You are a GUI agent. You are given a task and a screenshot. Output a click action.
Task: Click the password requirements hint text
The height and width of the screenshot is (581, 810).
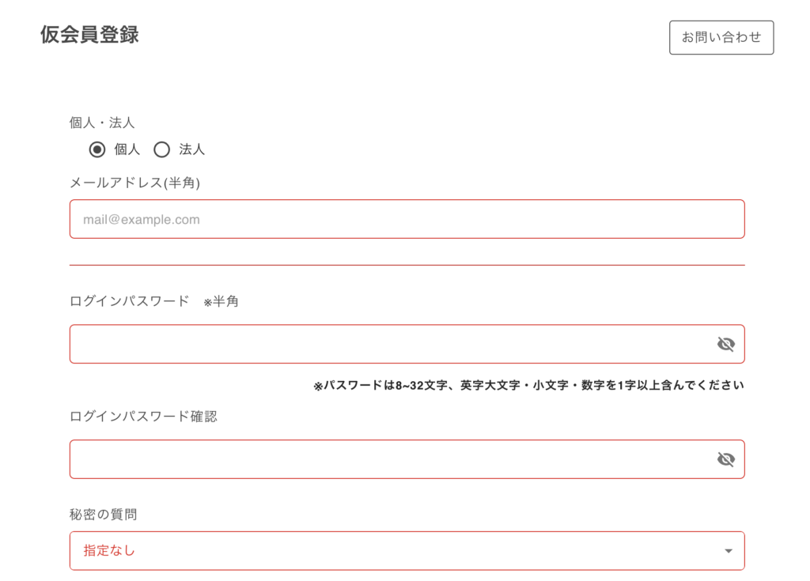click(x=528, y=386)
